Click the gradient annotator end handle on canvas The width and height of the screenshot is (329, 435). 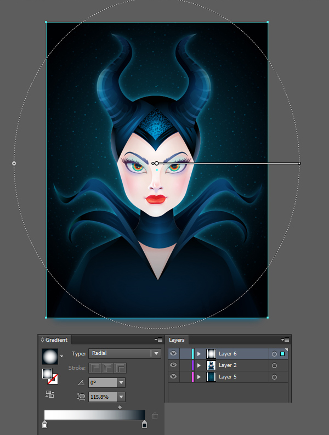[x=299, y=163]
